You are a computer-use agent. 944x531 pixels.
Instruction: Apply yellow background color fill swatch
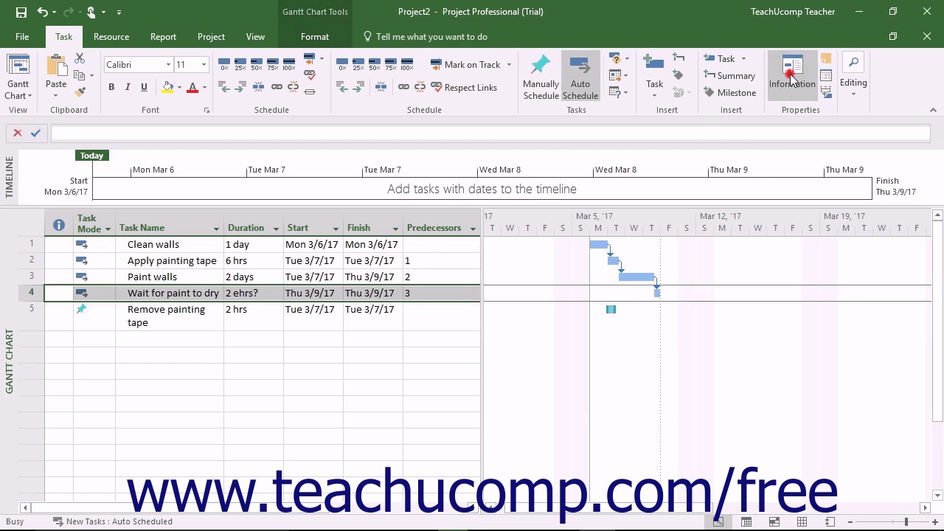tap(167, 87)
